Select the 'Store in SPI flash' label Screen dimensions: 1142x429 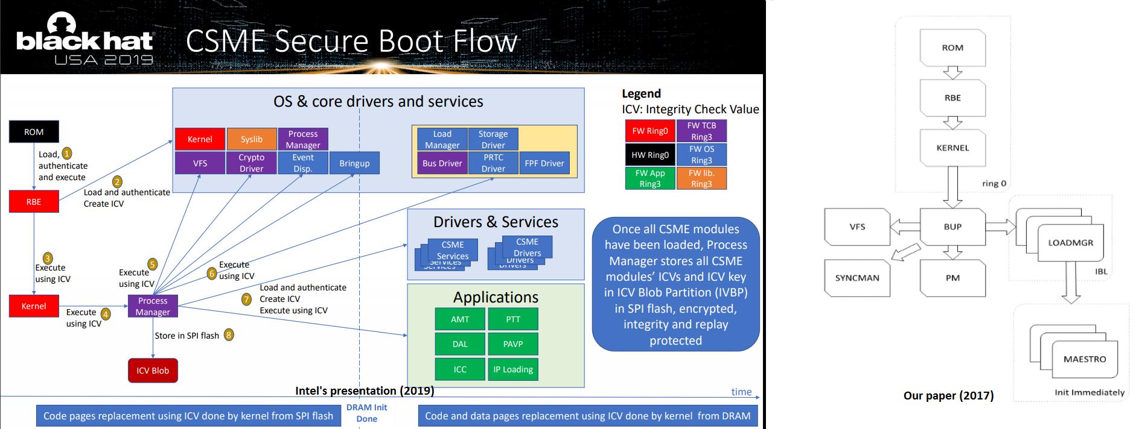187,336
